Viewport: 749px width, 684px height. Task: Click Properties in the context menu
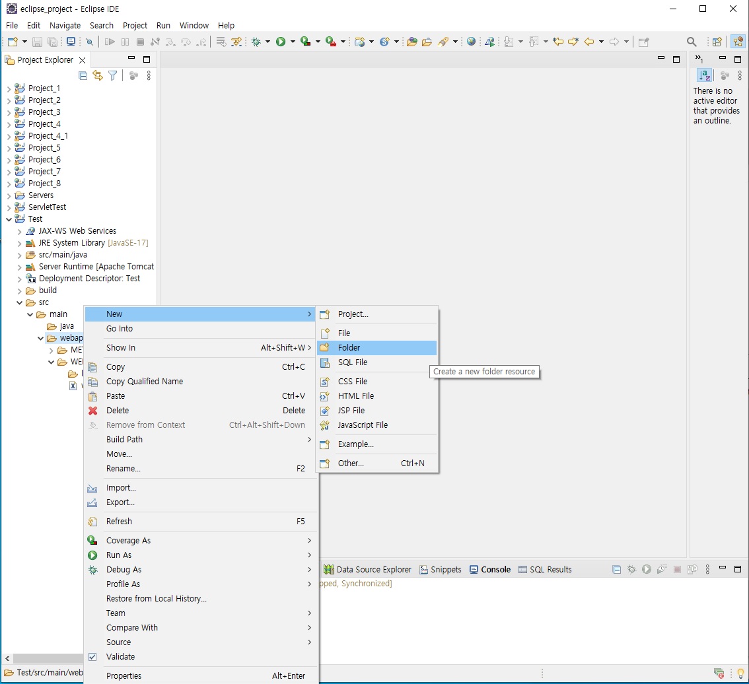point(201,676)
